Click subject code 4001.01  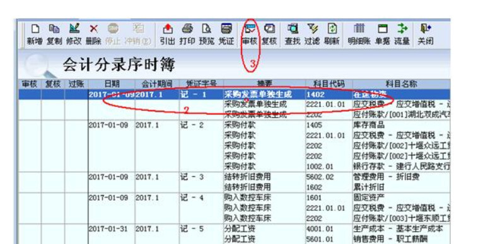point(320,229)
